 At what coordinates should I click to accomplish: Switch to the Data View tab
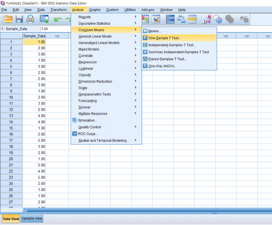(x=11, y=219)
